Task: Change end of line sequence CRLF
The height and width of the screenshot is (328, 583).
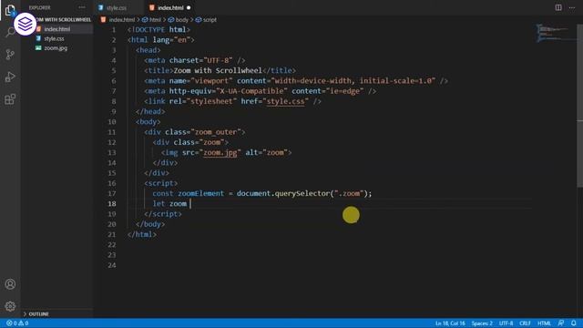Action: click(525, 323)
